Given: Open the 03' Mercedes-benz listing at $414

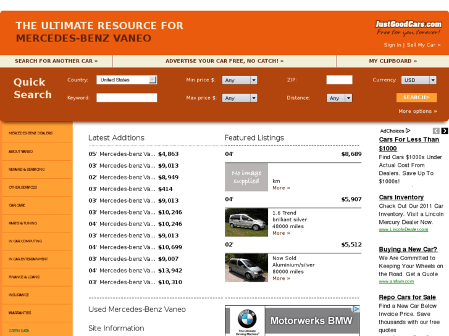Looking at the screenshot, I should click(130, 189).
